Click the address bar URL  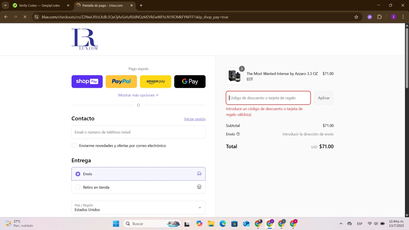(x=135, y=17)
